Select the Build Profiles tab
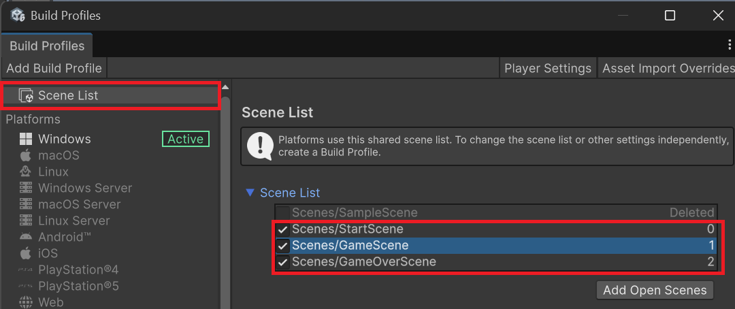Viewport: 735px width, 309px height. tap(47, 46)
